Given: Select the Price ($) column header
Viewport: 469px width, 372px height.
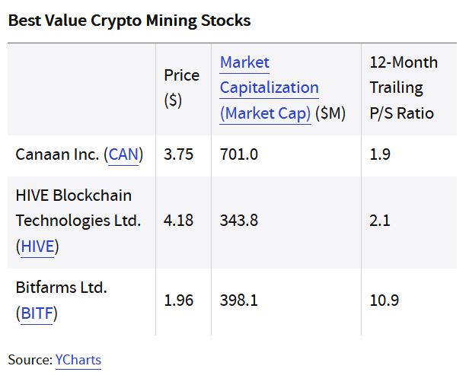Looking at the screenshot, I should [181, 87].
